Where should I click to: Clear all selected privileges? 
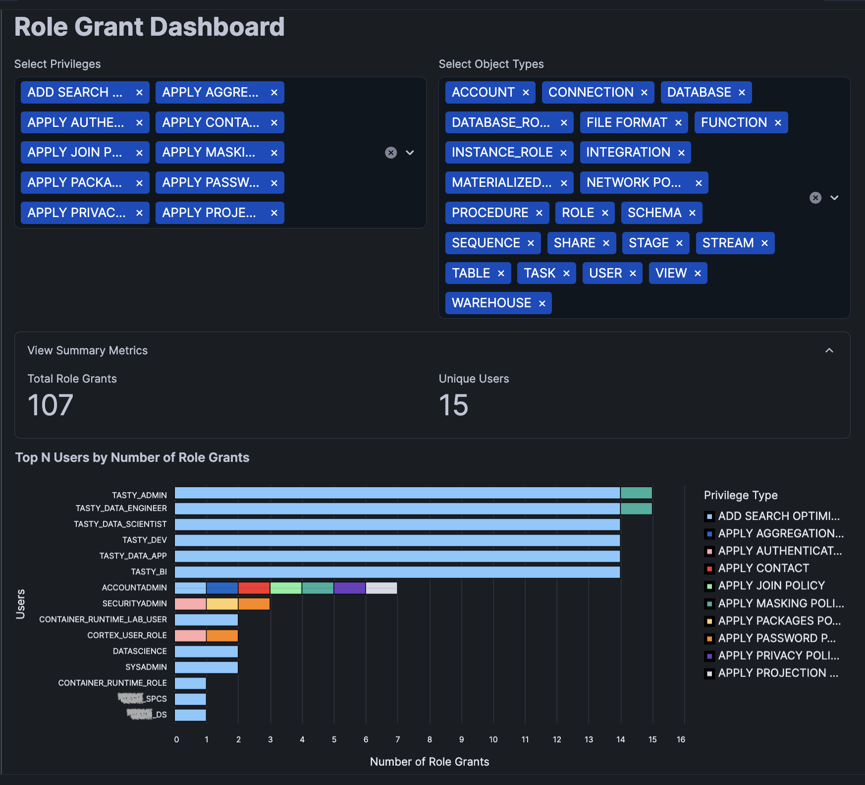tap(391, 153)
